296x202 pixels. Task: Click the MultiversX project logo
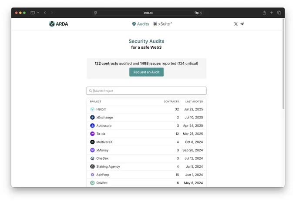tap(92, 142)
